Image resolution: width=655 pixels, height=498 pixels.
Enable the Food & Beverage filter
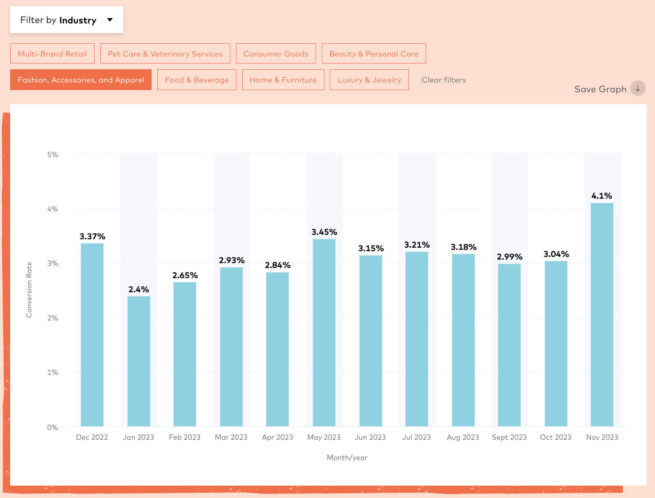197,80
